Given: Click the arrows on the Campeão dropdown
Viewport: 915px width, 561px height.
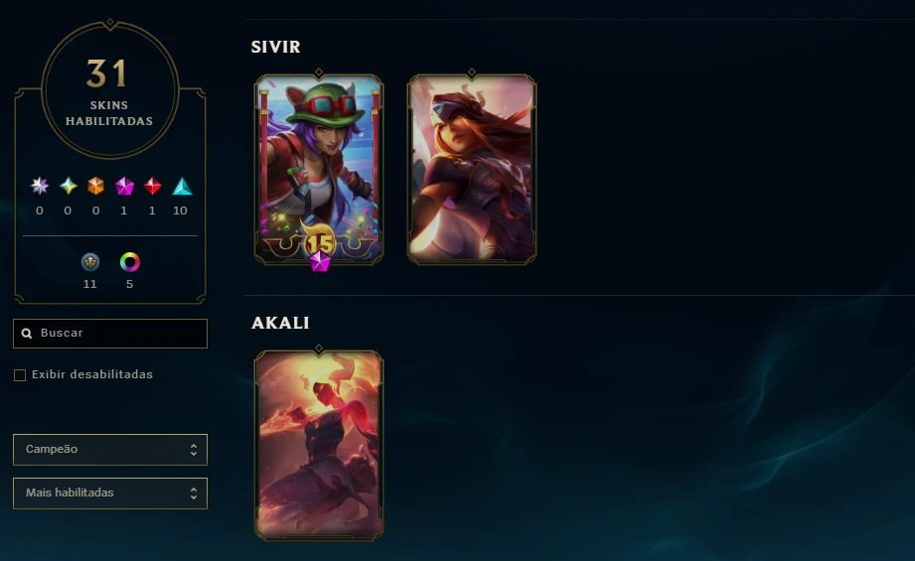Looking at the screenshot, I should (193, 450).
